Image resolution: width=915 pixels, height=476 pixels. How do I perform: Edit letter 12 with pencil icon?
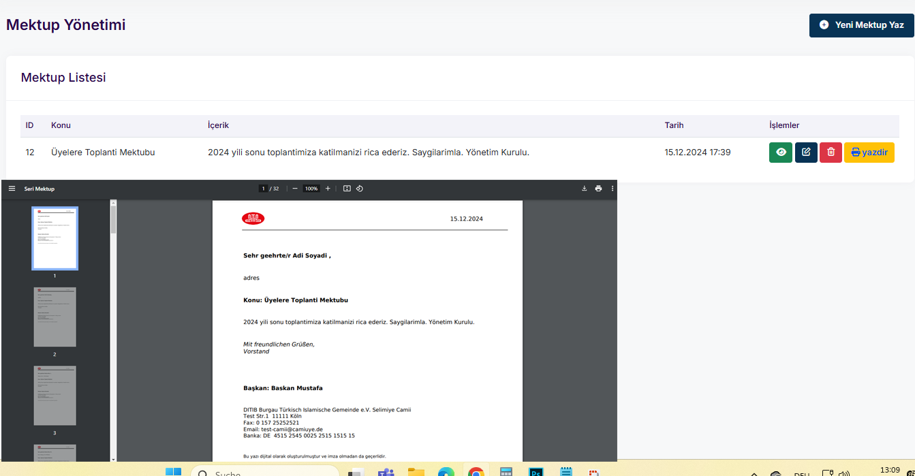806,153
